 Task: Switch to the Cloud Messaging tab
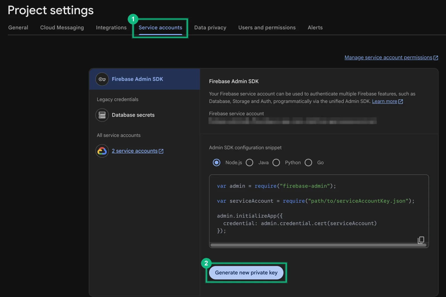coord(62,28)
